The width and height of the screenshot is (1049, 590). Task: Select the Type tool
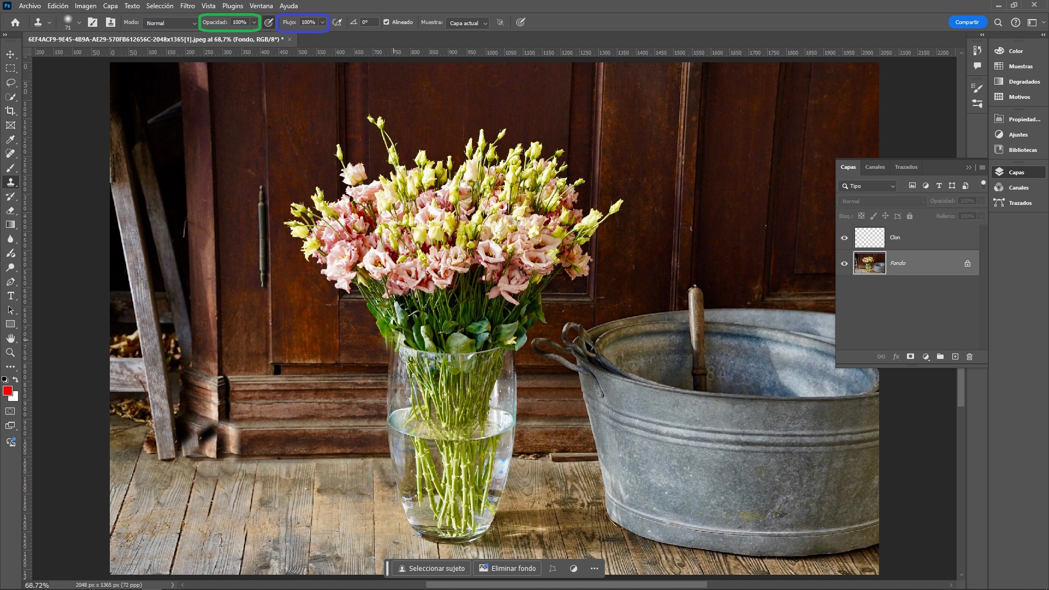tap(10, 296)
